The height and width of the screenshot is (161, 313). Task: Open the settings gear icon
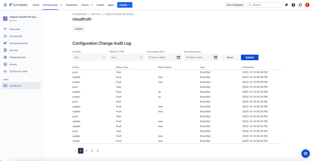coord(300,5)
